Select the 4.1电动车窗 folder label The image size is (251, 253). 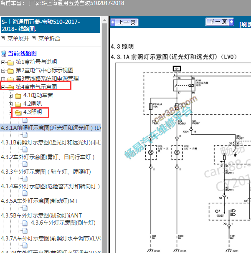coord(38,95)
